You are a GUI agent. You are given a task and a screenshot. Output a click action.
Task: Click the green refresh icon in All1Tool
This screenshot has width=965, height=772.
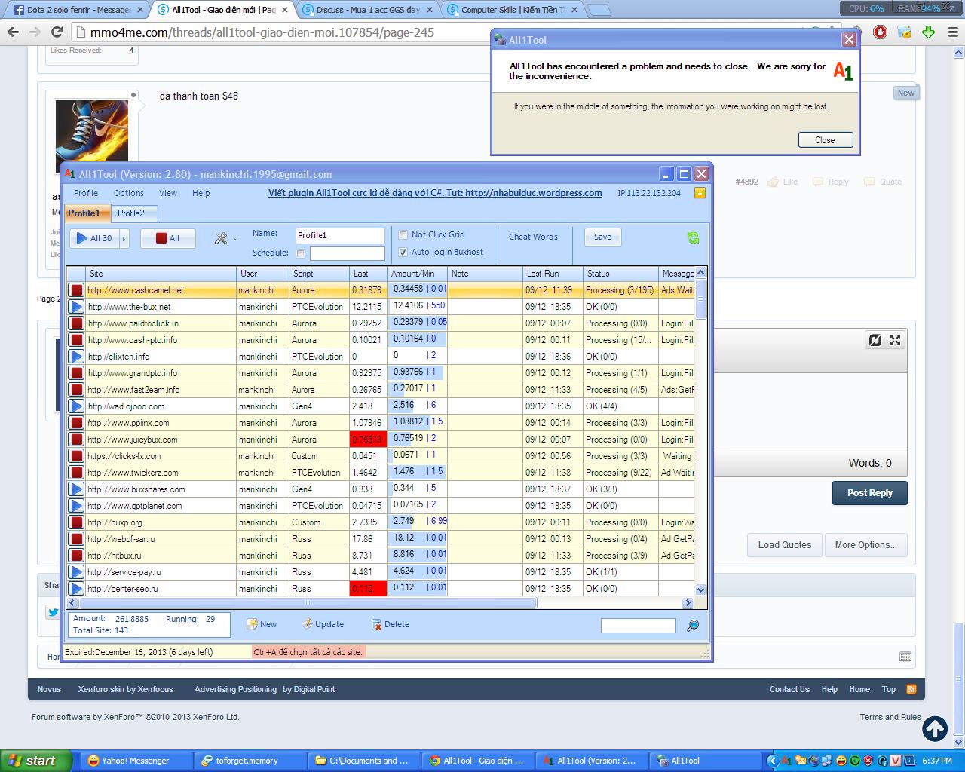pos(693,238)
